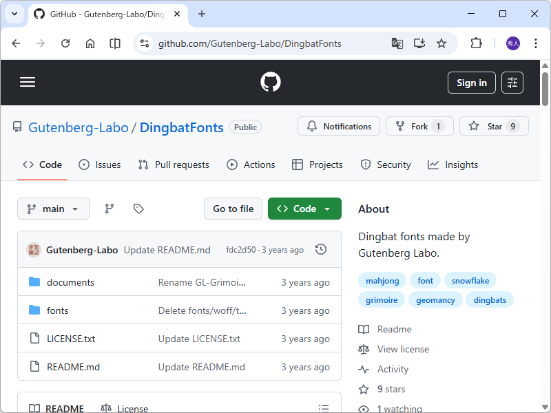This screenshot has height=413, width=551.
Task: Click the browser home icon
Action: (90, 43)
